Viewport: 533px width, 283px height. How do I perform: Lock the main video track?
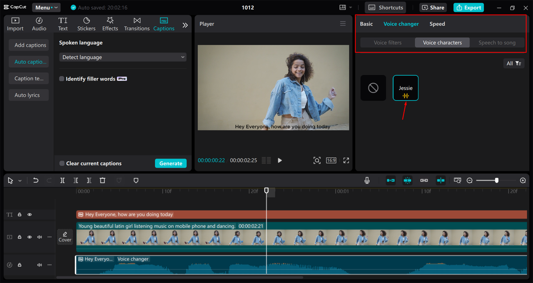pyautogui.click(x=20, y=237)
